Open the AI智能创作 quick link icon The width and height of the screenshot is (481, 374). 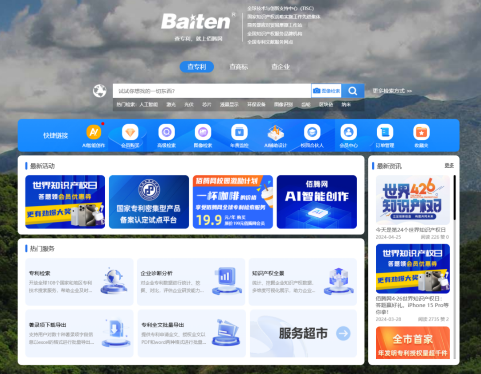tap(94, 132)
